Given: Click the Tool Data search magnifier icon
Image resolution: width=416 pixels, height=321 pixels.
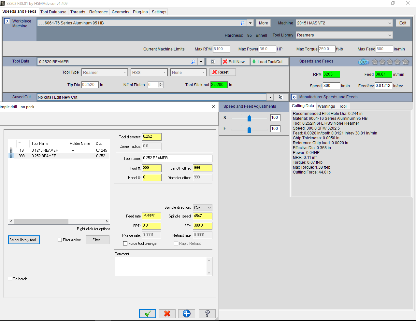Looking at the screenshot, I should click(193, 62).
